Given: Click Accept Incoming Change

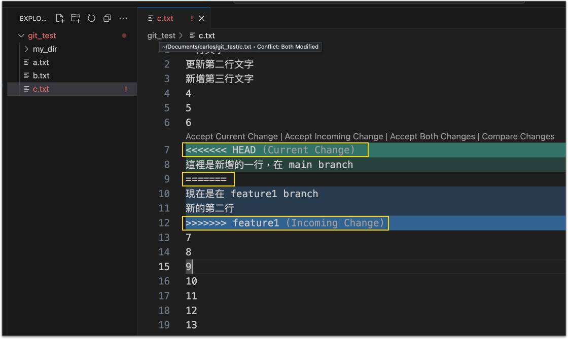Looking at the screenshot, I should click(334, 136).
